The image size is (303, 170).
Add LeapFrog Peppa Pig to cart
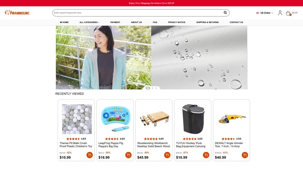click(128, 155)
